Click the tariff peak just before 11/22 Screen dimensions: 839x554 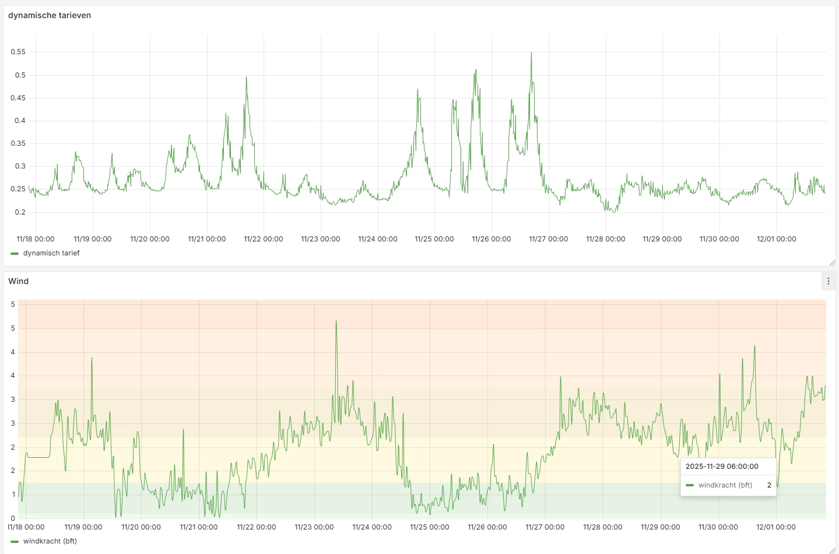pyautogui.click(x=246, y=77)
